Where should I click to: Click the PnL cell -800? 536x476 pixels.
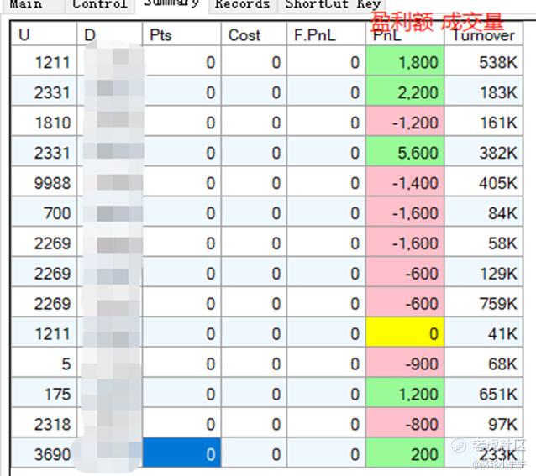[x=405, y=422]
